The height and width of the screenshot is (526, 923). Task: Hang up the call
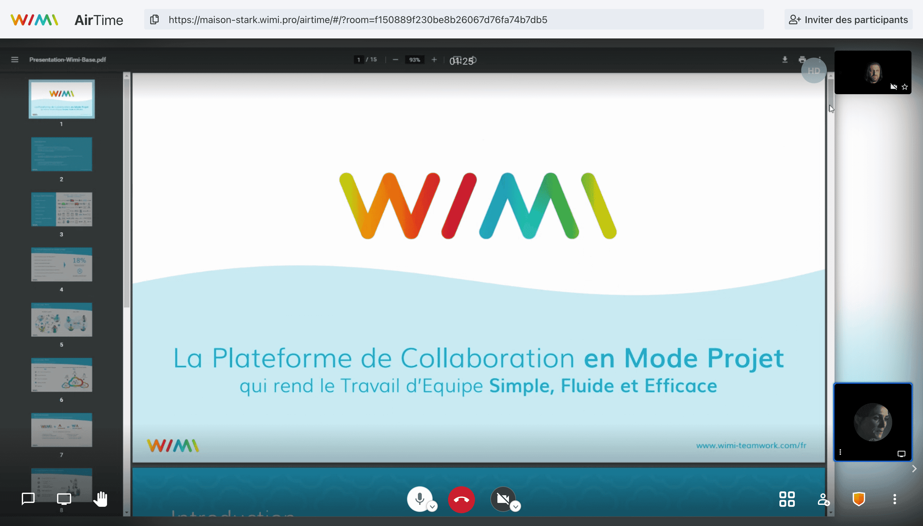[461, 499]
